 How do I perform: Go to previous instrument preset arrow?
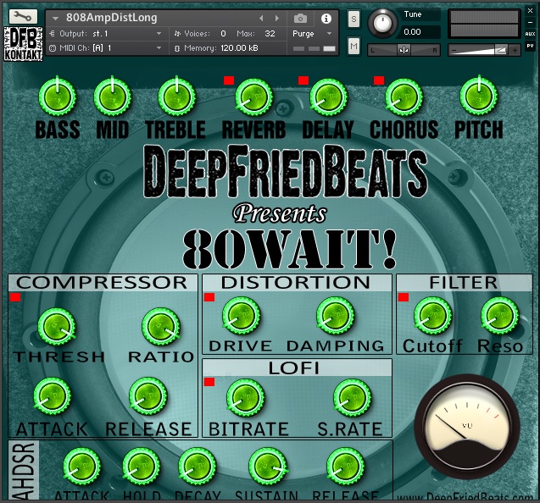pyautogui.click(x=261, y=18)
